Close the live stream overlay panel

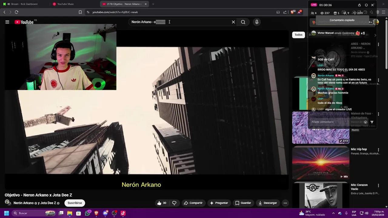(373, 5)
